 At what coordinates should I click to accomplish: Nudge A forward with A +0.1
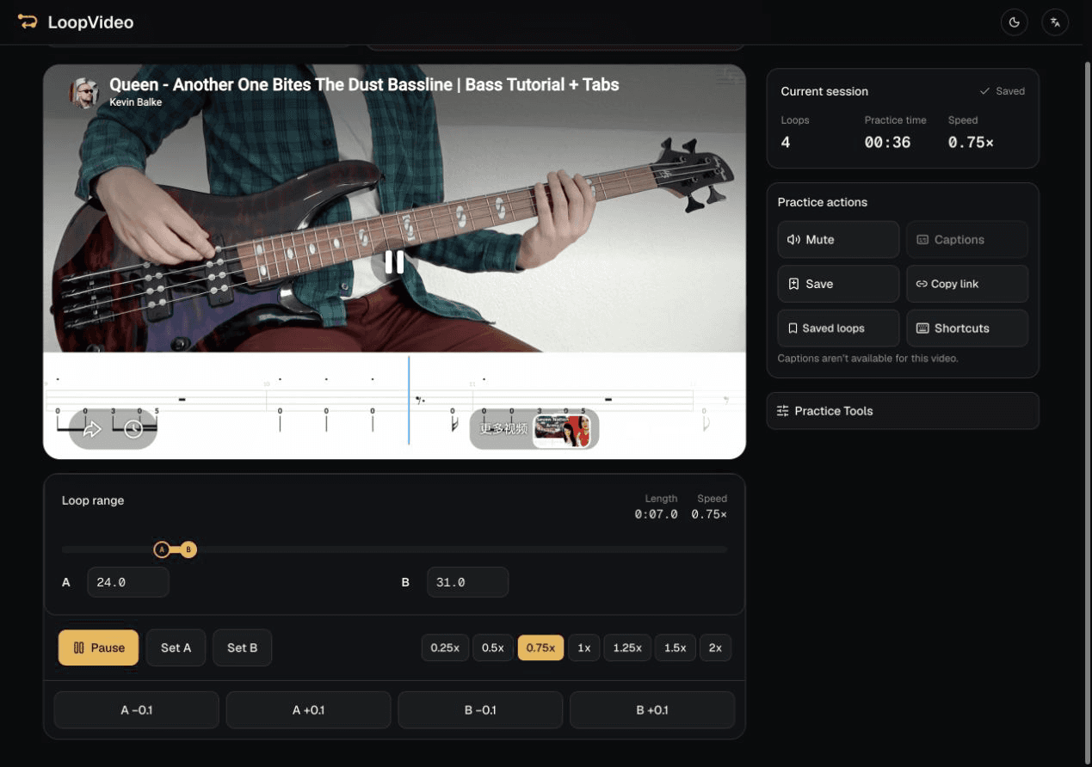[x=308, y=710]
